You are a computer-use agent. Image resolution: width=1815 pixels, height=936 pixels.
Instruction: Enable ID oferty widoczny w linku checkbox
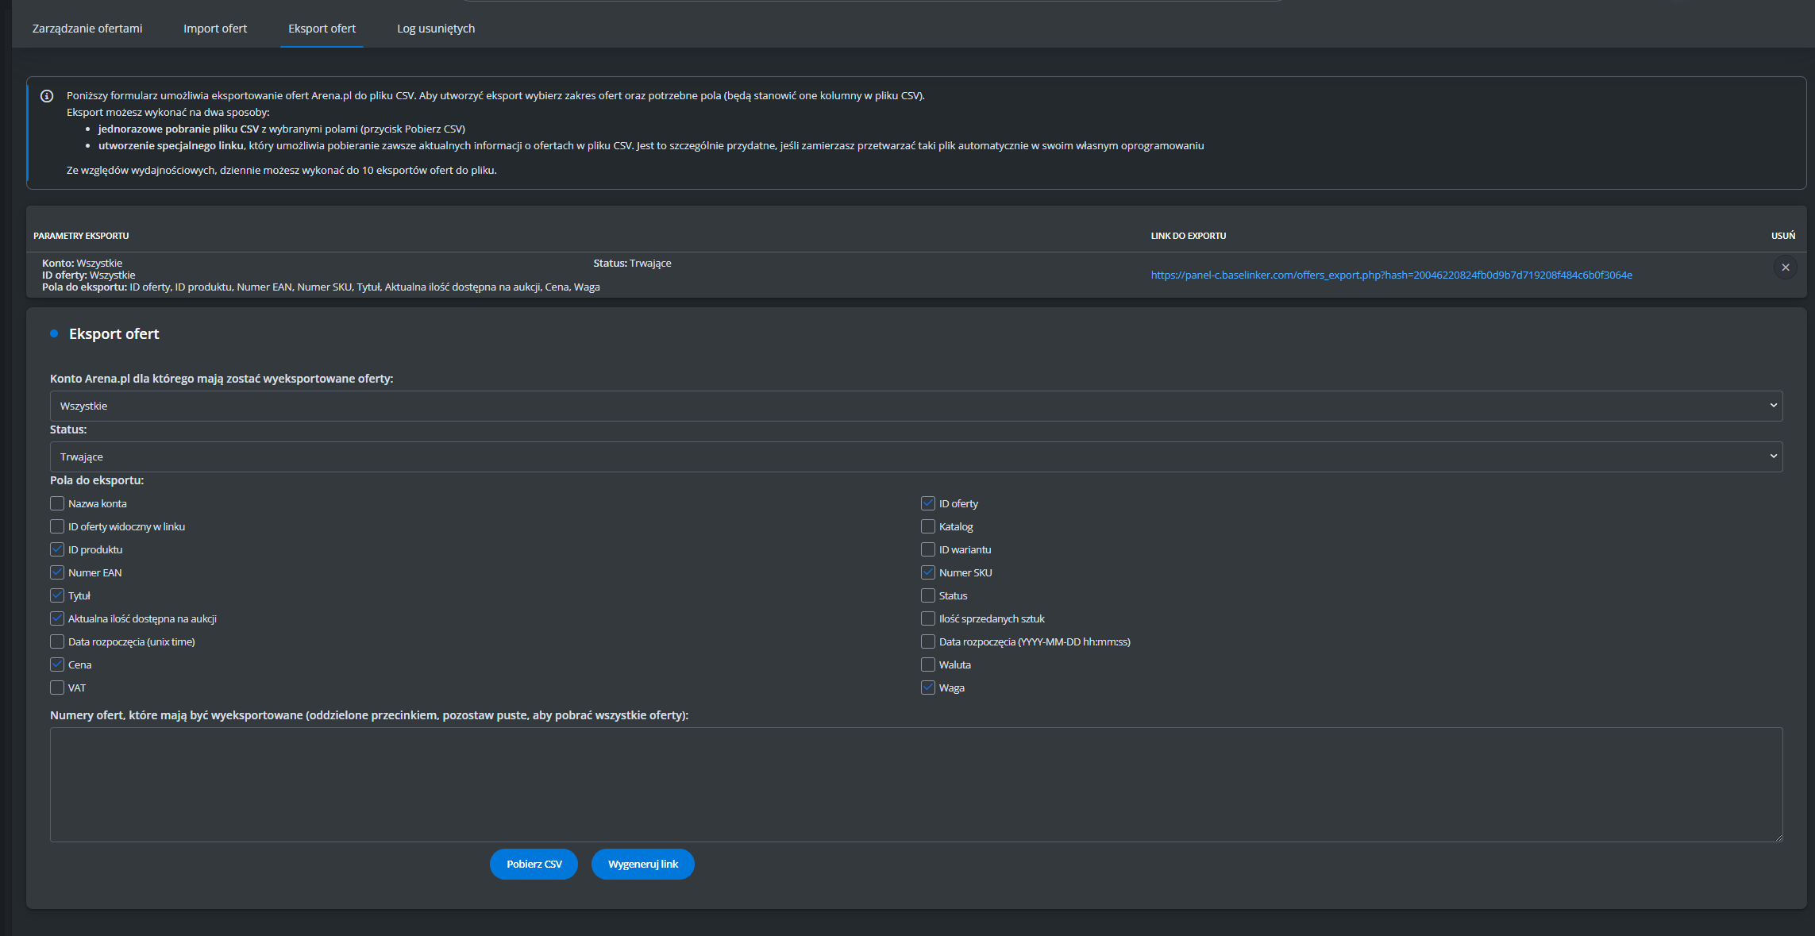[57, 526]
